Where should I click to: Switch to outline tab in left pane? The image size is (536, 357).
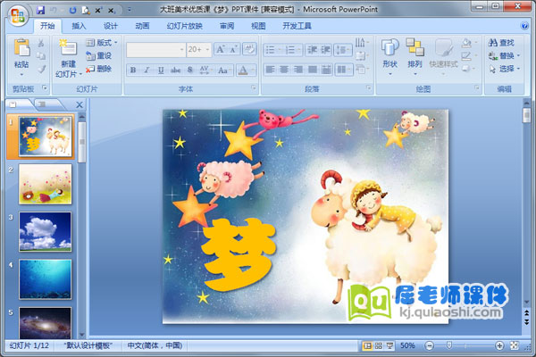pos(43,104)
